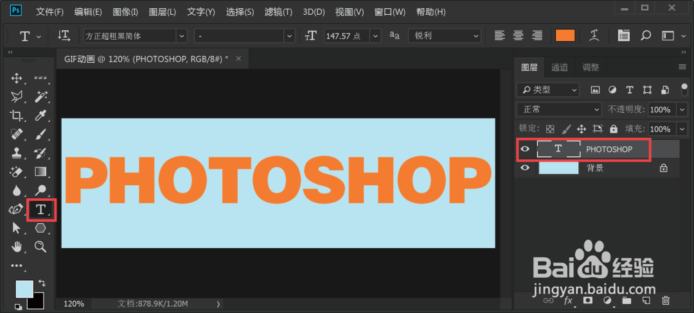Switch to the 通道 tab
Image resolution: width=694 pixels, height=313 pixels.
pos(560,67)
